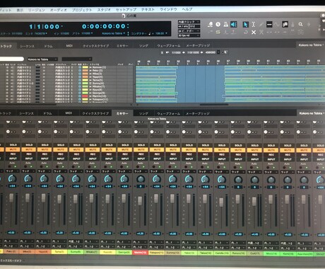
Task: Expand the Marinn(10) track row
Action: point(90,96)
